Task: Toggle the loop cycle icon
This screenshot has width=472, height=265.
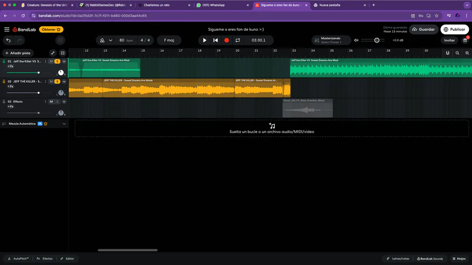Action: [x=238, y=40]
